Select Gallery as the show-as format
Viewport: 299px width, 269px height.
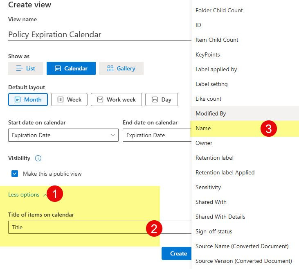(x=121, y=68)
